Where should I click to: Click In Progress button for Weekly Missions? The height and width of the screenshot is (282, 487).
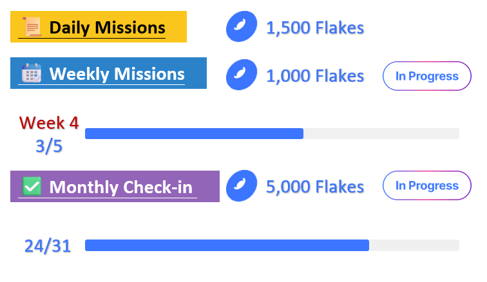[426, 76]
